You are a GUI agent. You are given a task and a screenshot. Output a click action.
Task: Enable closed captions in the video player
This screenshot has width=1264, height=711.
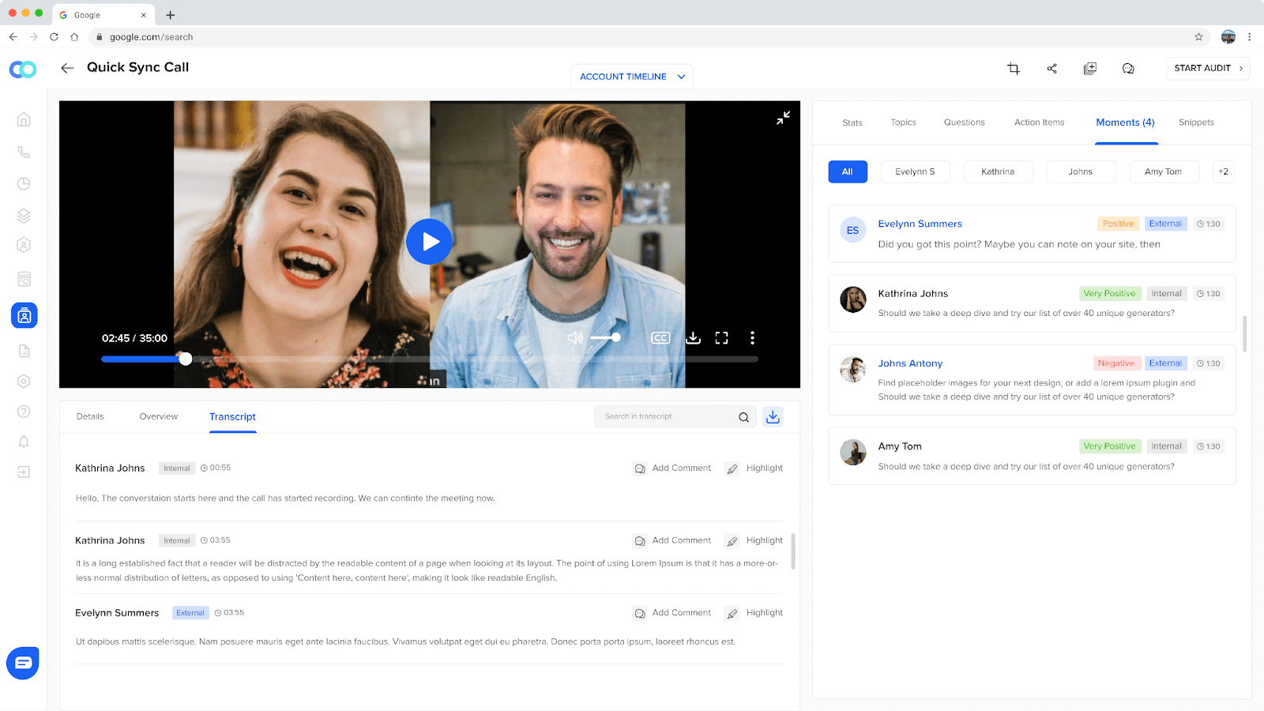(660, 337)
